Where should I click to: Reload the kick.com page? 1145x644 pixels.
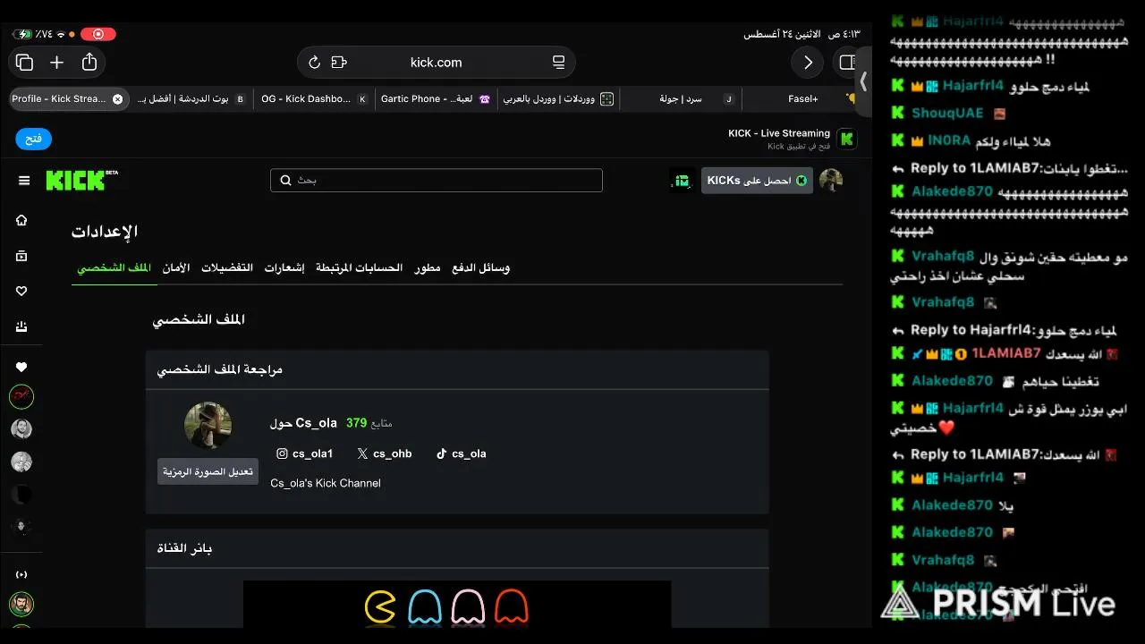pyautogui.click(x=314, y=63)
